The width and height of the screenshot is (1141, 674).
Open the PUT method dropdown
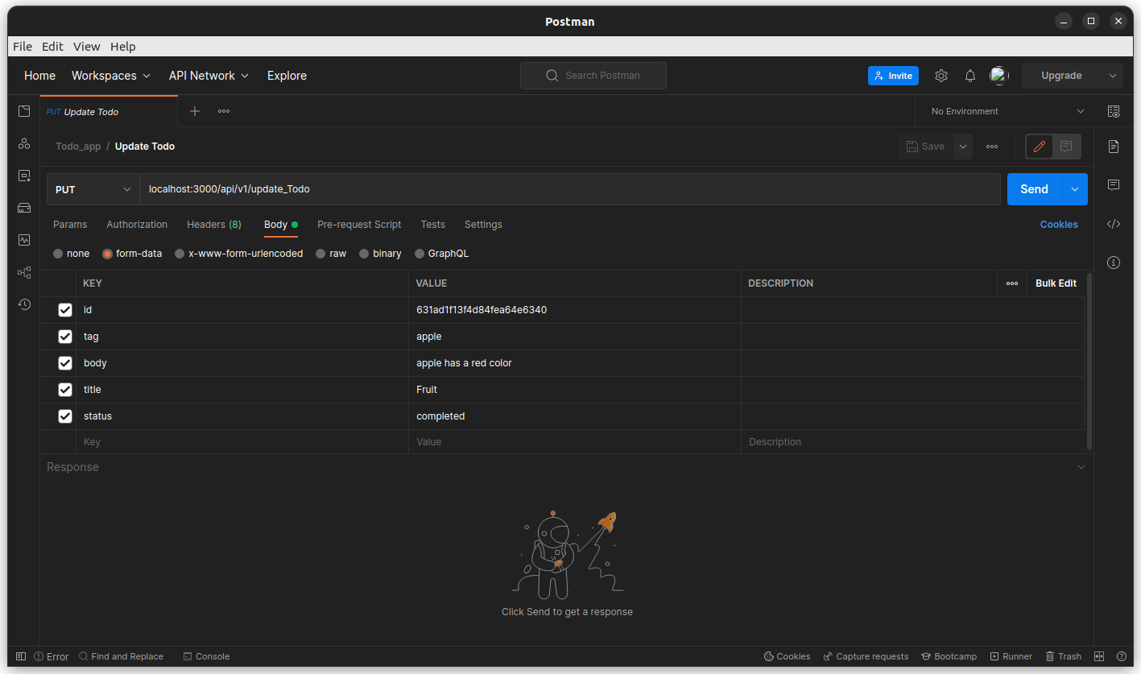coord(93,189)
